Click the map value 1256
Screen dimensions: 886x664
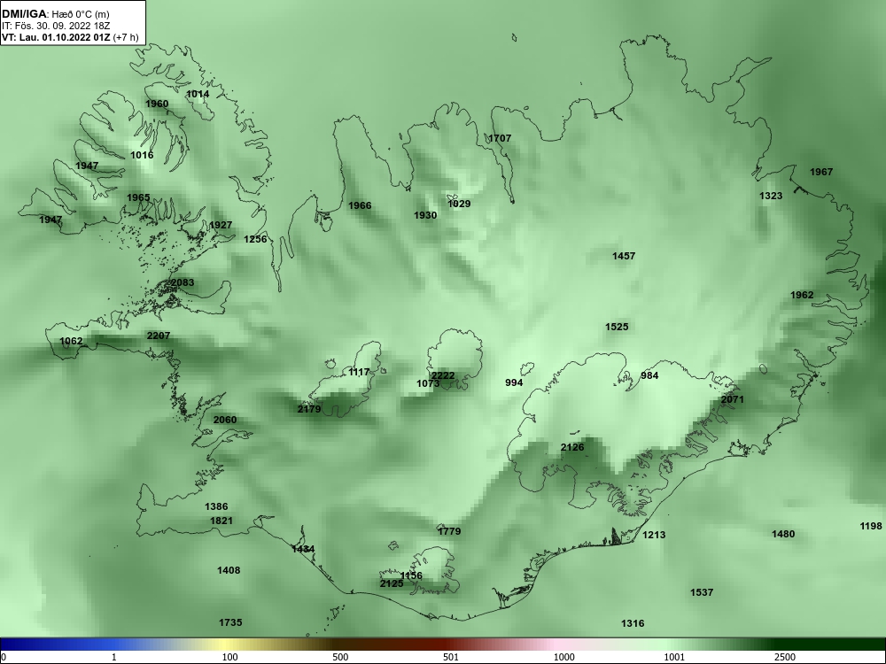tap(255, 239)
